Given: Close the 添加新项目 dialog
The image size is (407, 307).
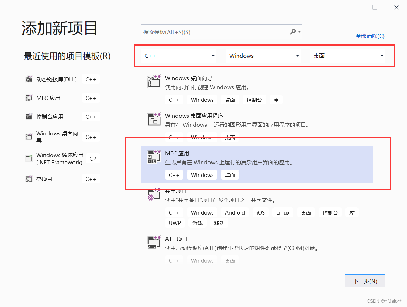Looking at the screenshot, I should coord(397,7).
